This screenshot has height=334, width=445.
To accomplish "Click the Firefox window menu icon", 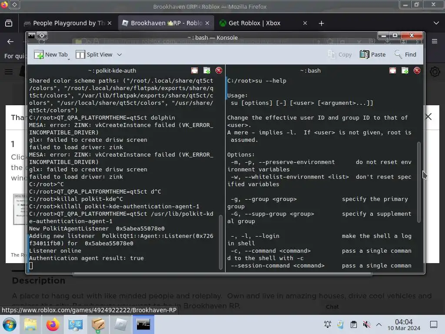I will (4, 5).
